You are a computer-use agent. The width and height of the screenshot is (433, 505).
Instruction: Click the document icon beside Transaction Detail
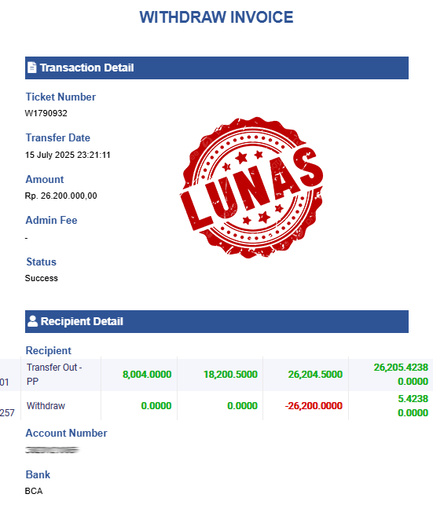(32, 68)
